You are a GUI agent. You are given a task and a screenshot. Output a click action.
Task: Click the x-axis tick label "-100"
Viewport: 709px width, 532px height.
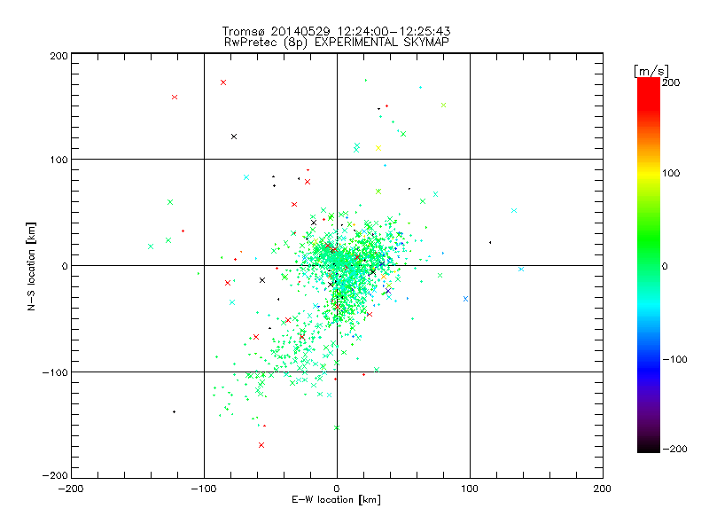pyautogui.click(x=204, y=489)
